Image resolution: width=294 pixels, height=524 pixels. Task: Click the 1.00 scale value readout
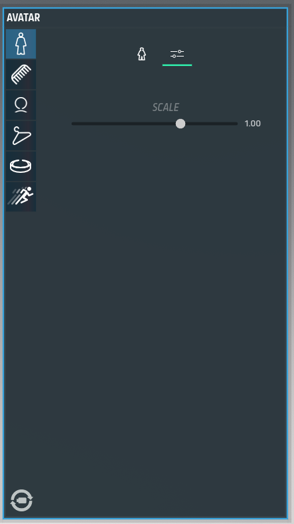pyautogui.click(x=252, y=124)
